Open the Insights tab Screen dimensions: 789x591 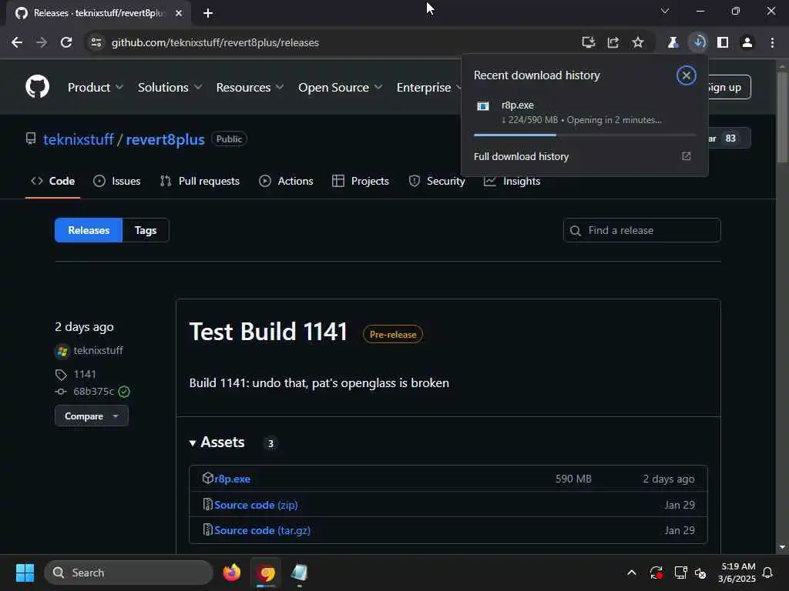pos(512,181)
